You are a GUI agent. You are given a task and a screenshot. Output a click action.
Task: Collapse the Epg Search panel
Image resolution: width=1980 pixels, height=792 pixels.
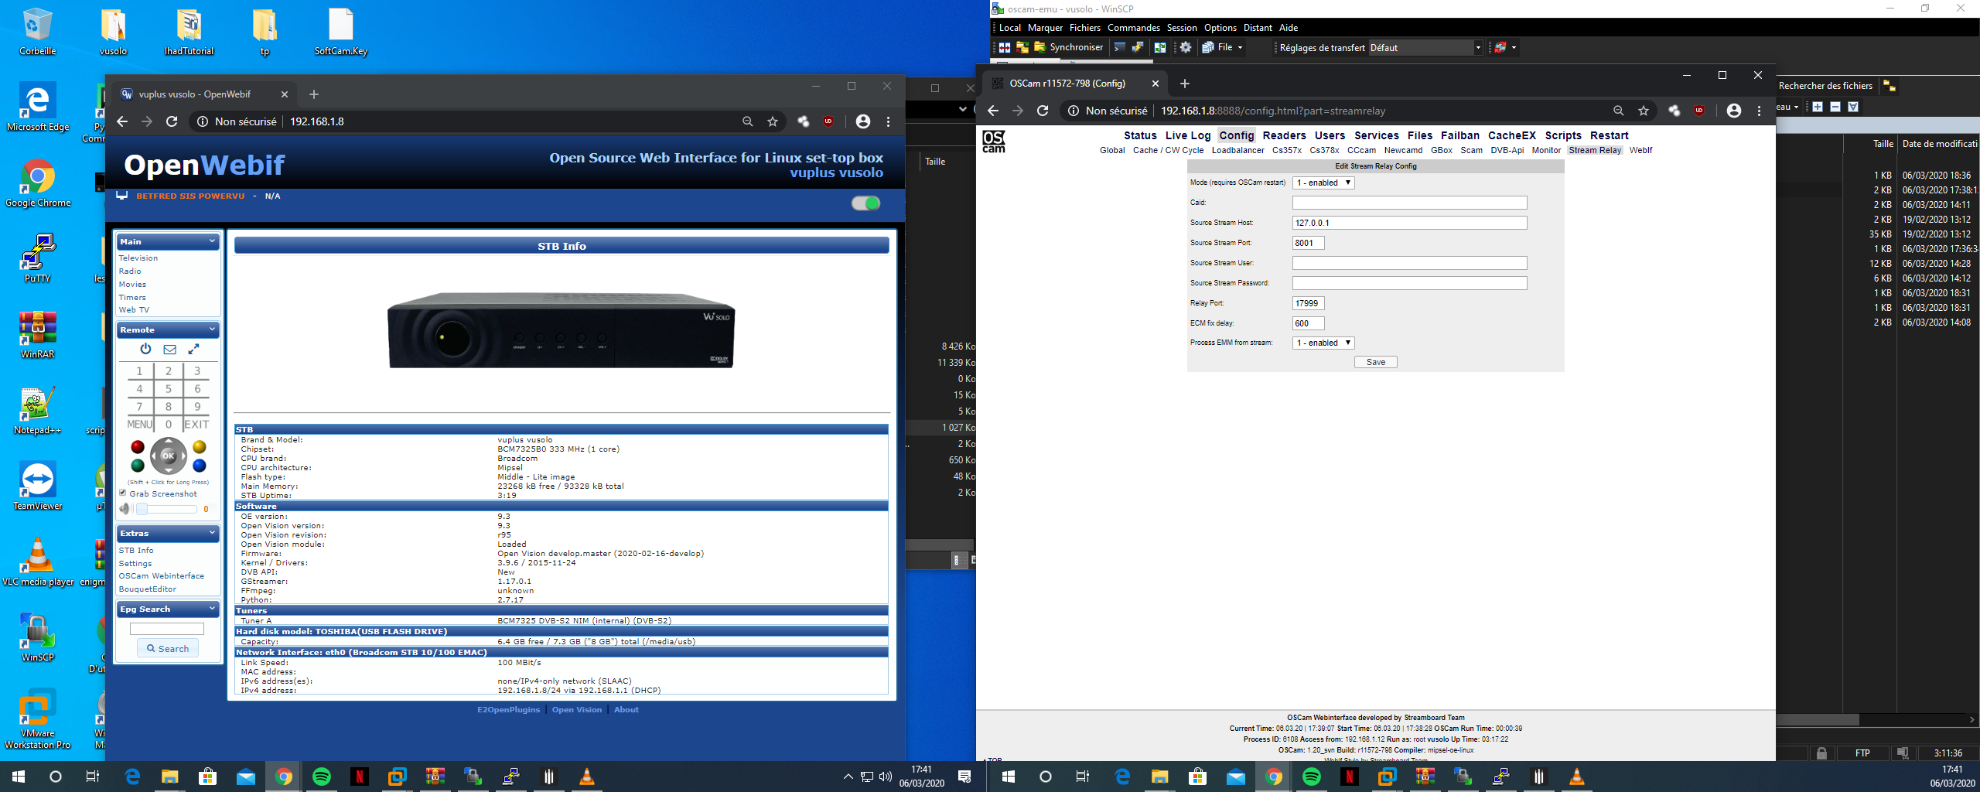[x=212, y=609]
